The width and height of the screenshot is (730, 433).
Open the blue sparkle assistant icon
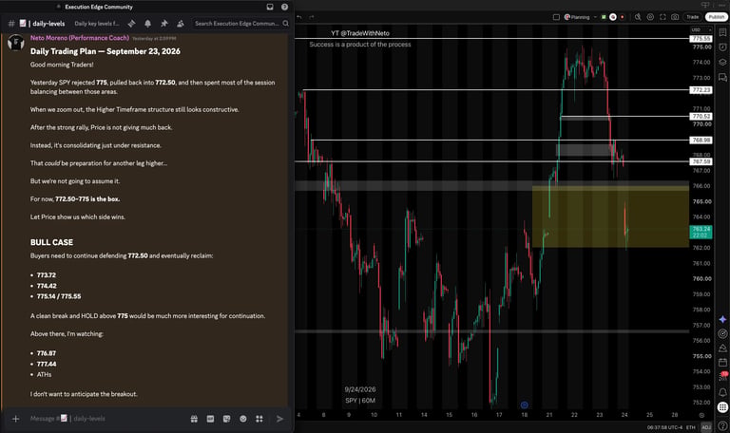click(x=722, y=319)
